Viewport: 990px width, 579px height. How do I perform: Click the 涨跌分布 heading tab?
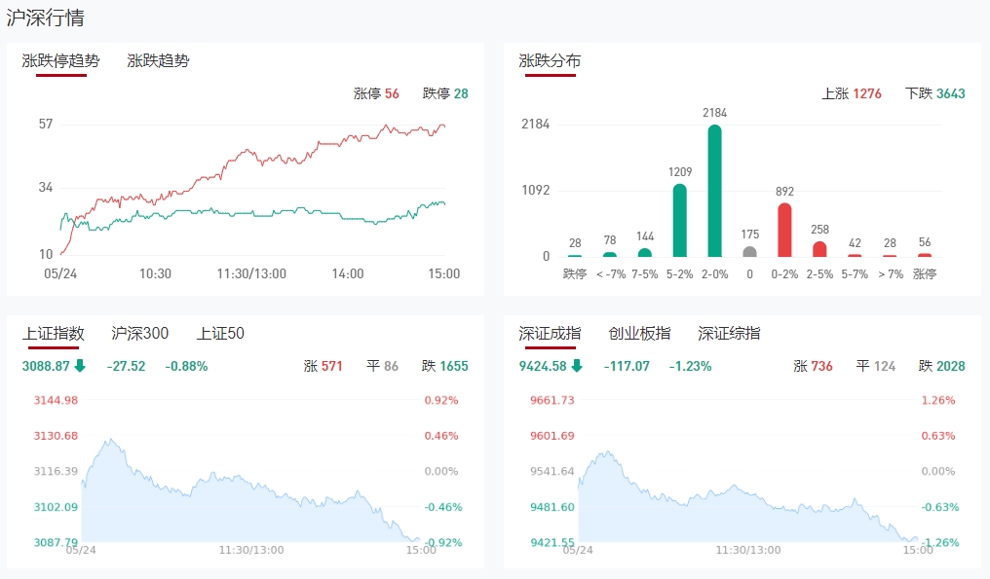point(550,60)
